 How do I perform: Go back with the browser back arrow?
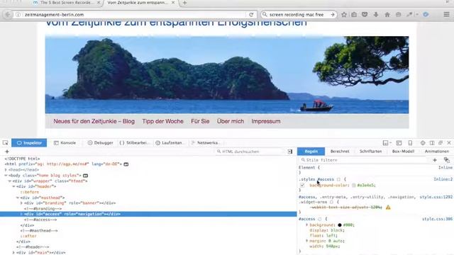pos(8,14)
